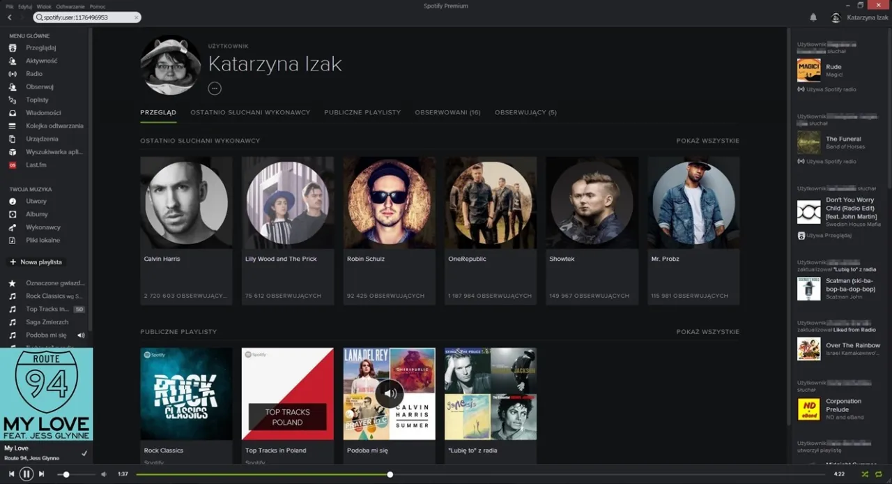Select the Przegląd tab
Screen dimensions: 892x484
[158, 112]
